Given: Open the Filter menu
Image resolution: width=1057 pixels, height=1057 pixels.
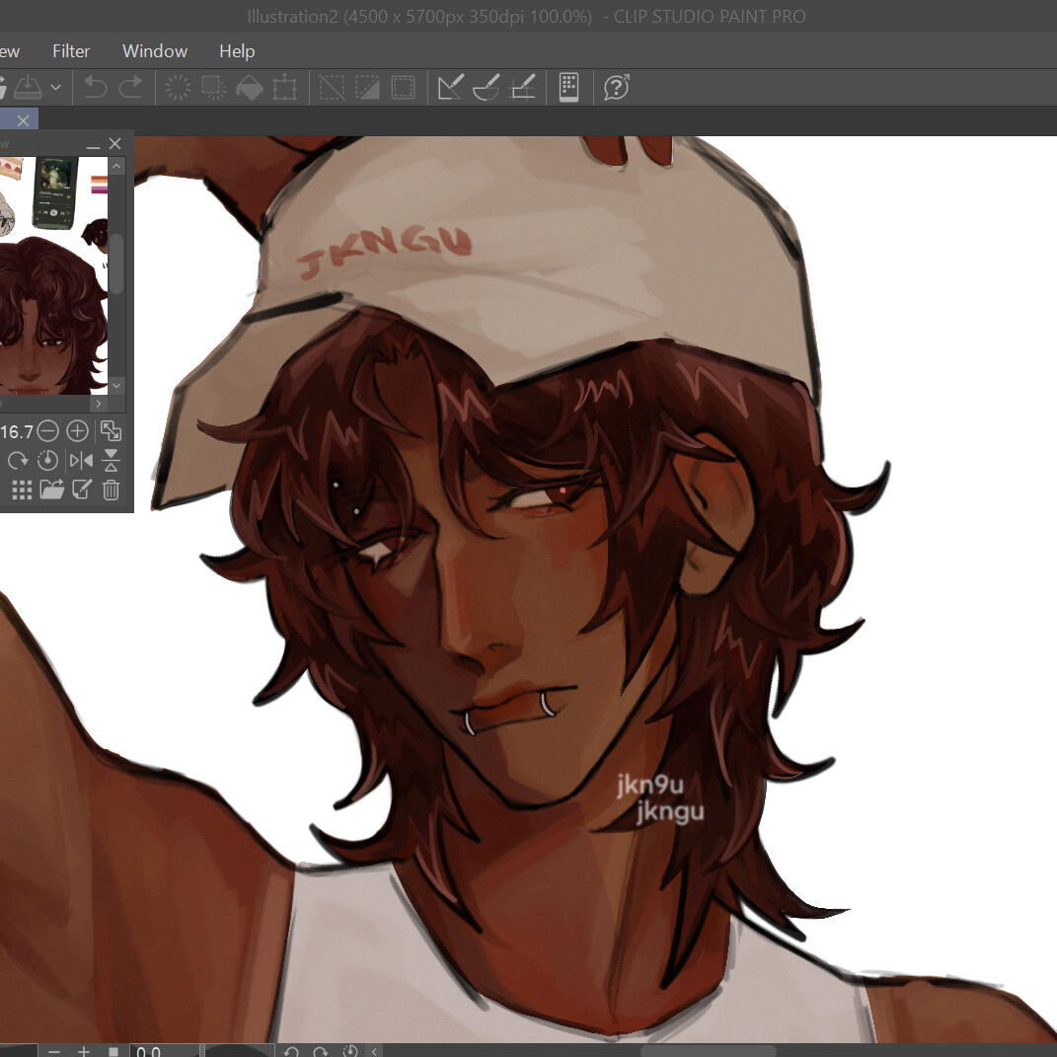Looking at the screenshot, I should [x=71, y=51].
